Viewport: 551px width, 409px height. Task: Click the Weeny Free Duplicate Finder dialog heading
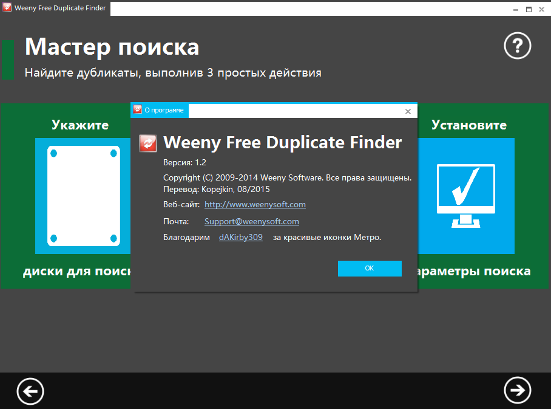(283, 143)
